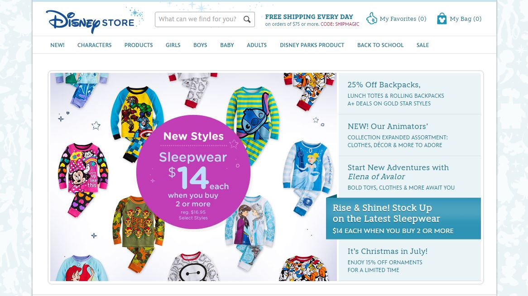This screenshot has height=296, width=528.
Task: Open My Favorites glove icon
Action: [x=371, y=19]
